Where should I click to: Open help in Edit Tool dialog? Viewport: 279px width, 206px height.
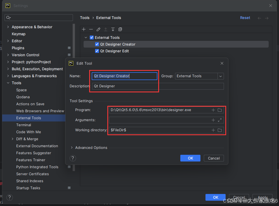coord(73,158)
